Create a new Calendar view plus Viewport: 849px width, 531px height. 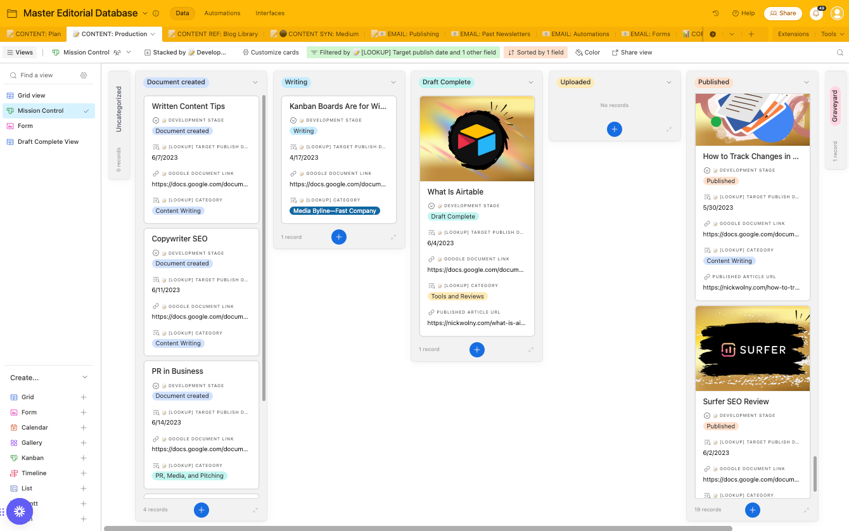click(84, 428)
